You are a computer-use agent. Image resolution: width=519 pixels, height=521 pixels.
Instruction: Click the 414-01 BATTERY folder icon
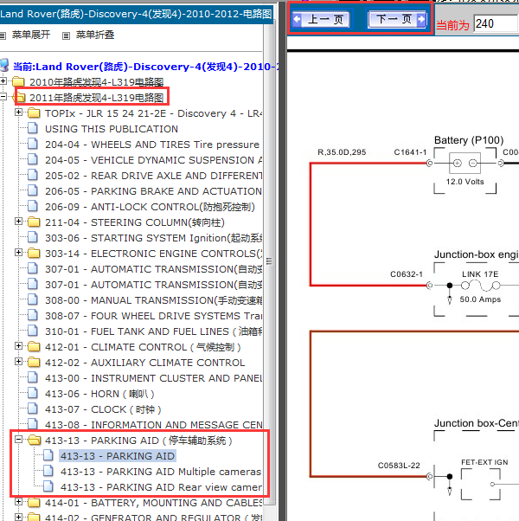tap(34, 502)
